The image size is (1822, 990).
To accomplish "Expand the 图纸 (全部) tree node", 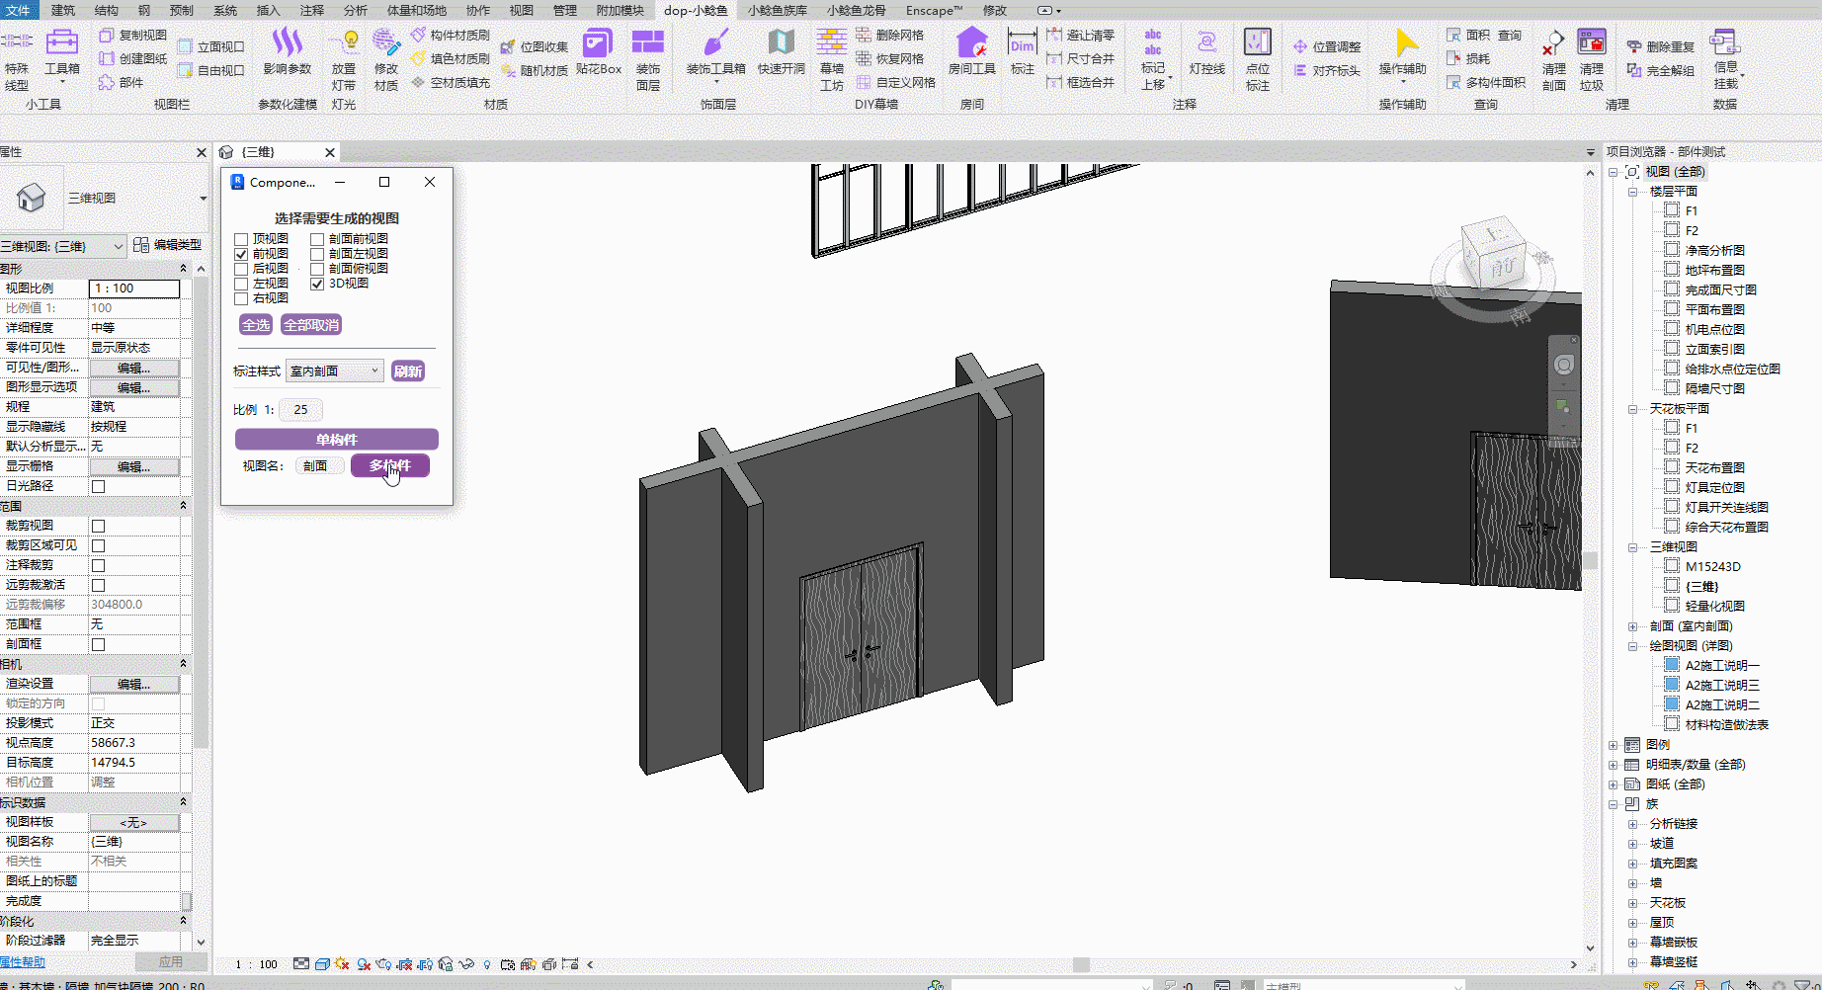I will [x=1614, y=784].
